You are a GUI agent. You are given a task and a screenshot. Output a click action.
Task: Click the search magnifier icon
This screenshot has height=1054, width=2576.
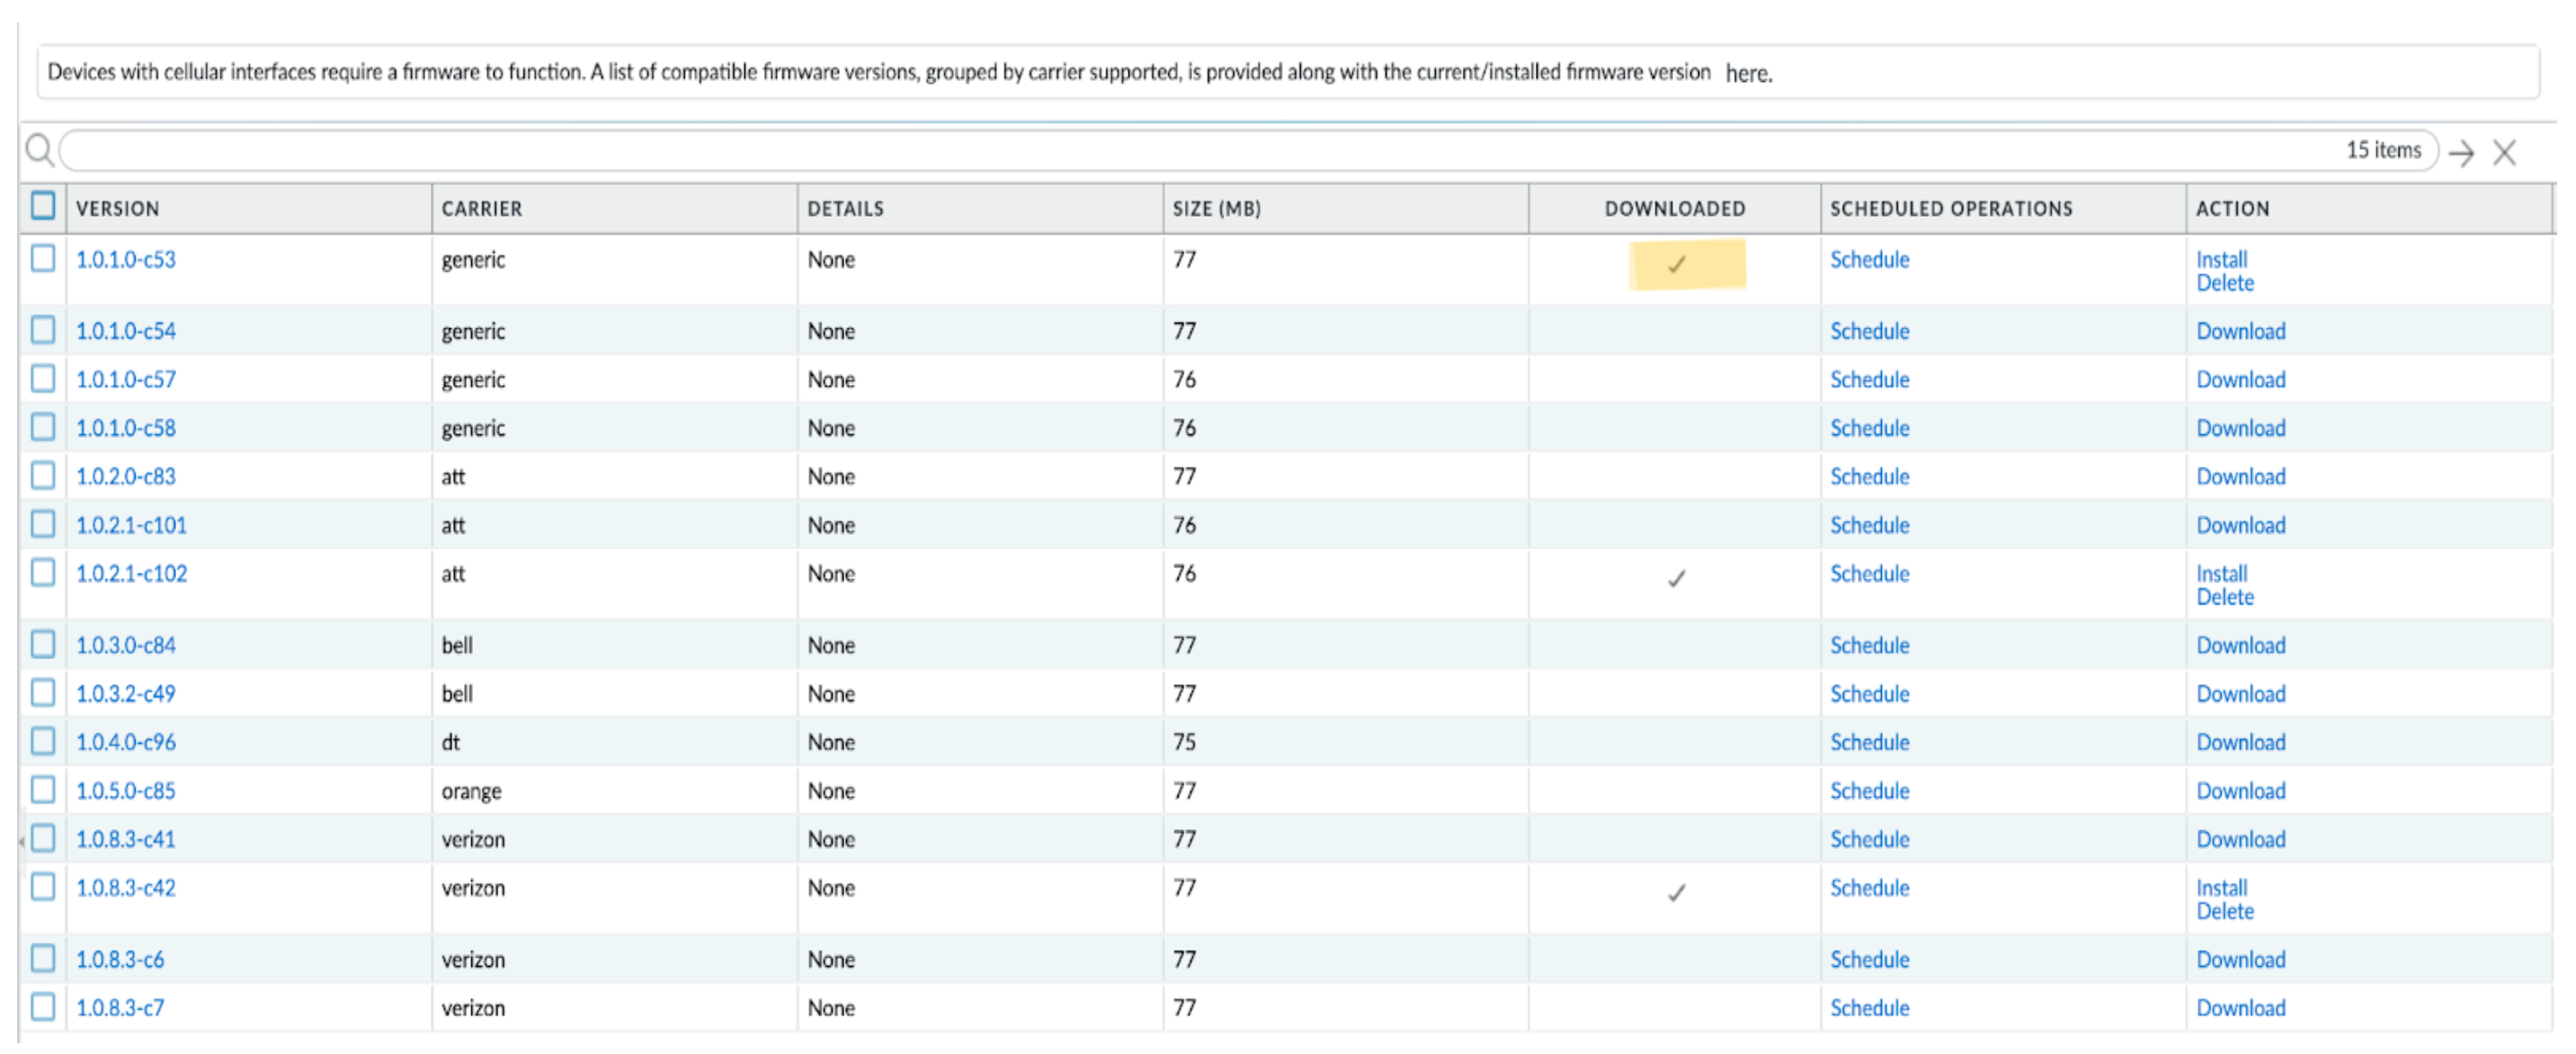tap(39, 151)
